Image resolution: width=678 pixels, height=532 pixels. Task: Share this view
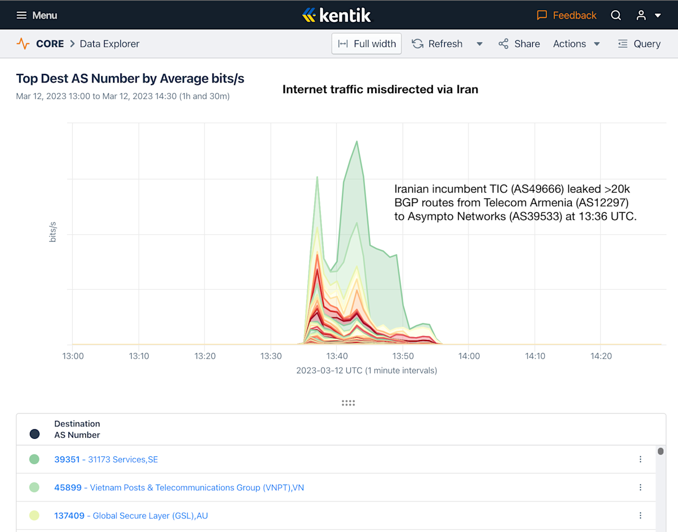(x=519, y=43)
